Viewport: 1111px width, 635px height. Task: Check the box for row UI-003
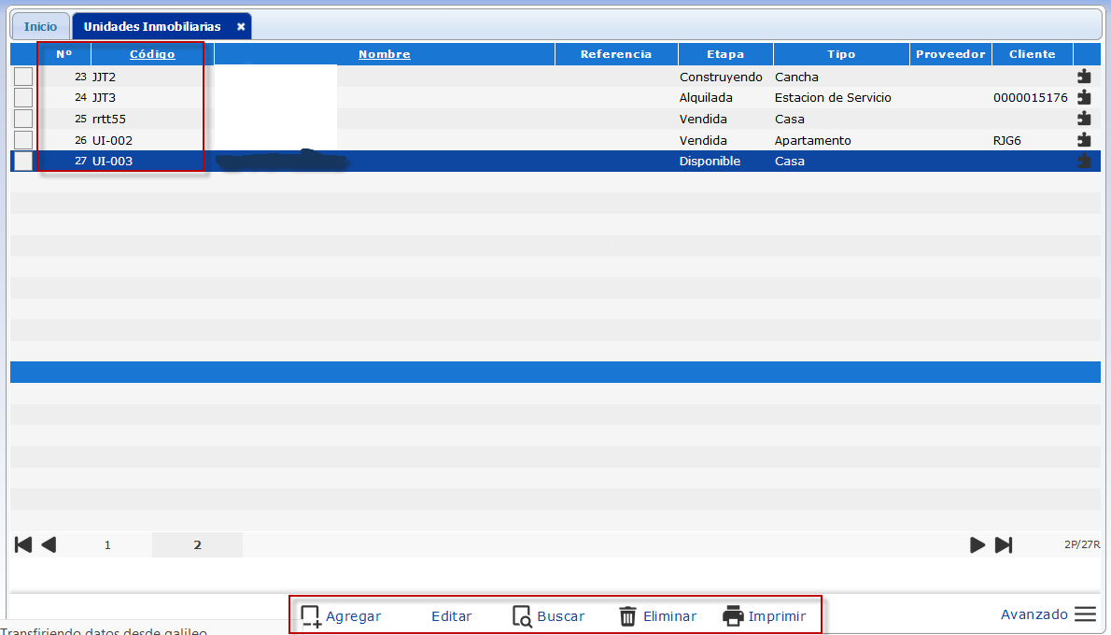[x=23, y=162]
